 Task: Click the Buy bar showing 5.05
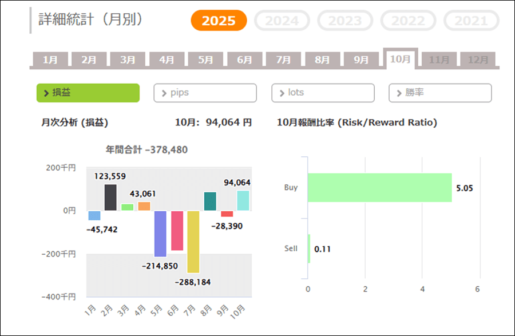click(x=379, y=187)
